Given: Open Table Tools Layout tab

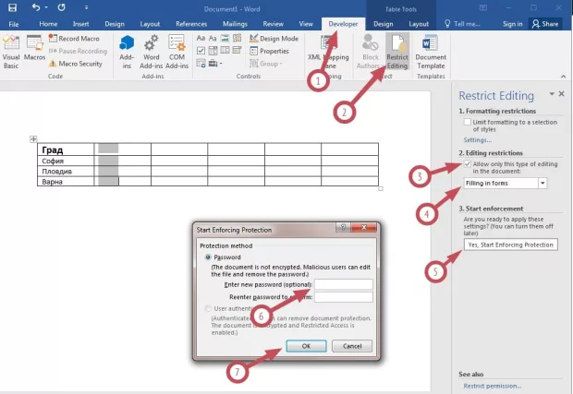Looking at the screenshot, I should tap(419, 24).
